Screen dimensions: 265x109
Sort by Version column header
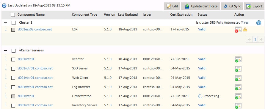[109, 14]
